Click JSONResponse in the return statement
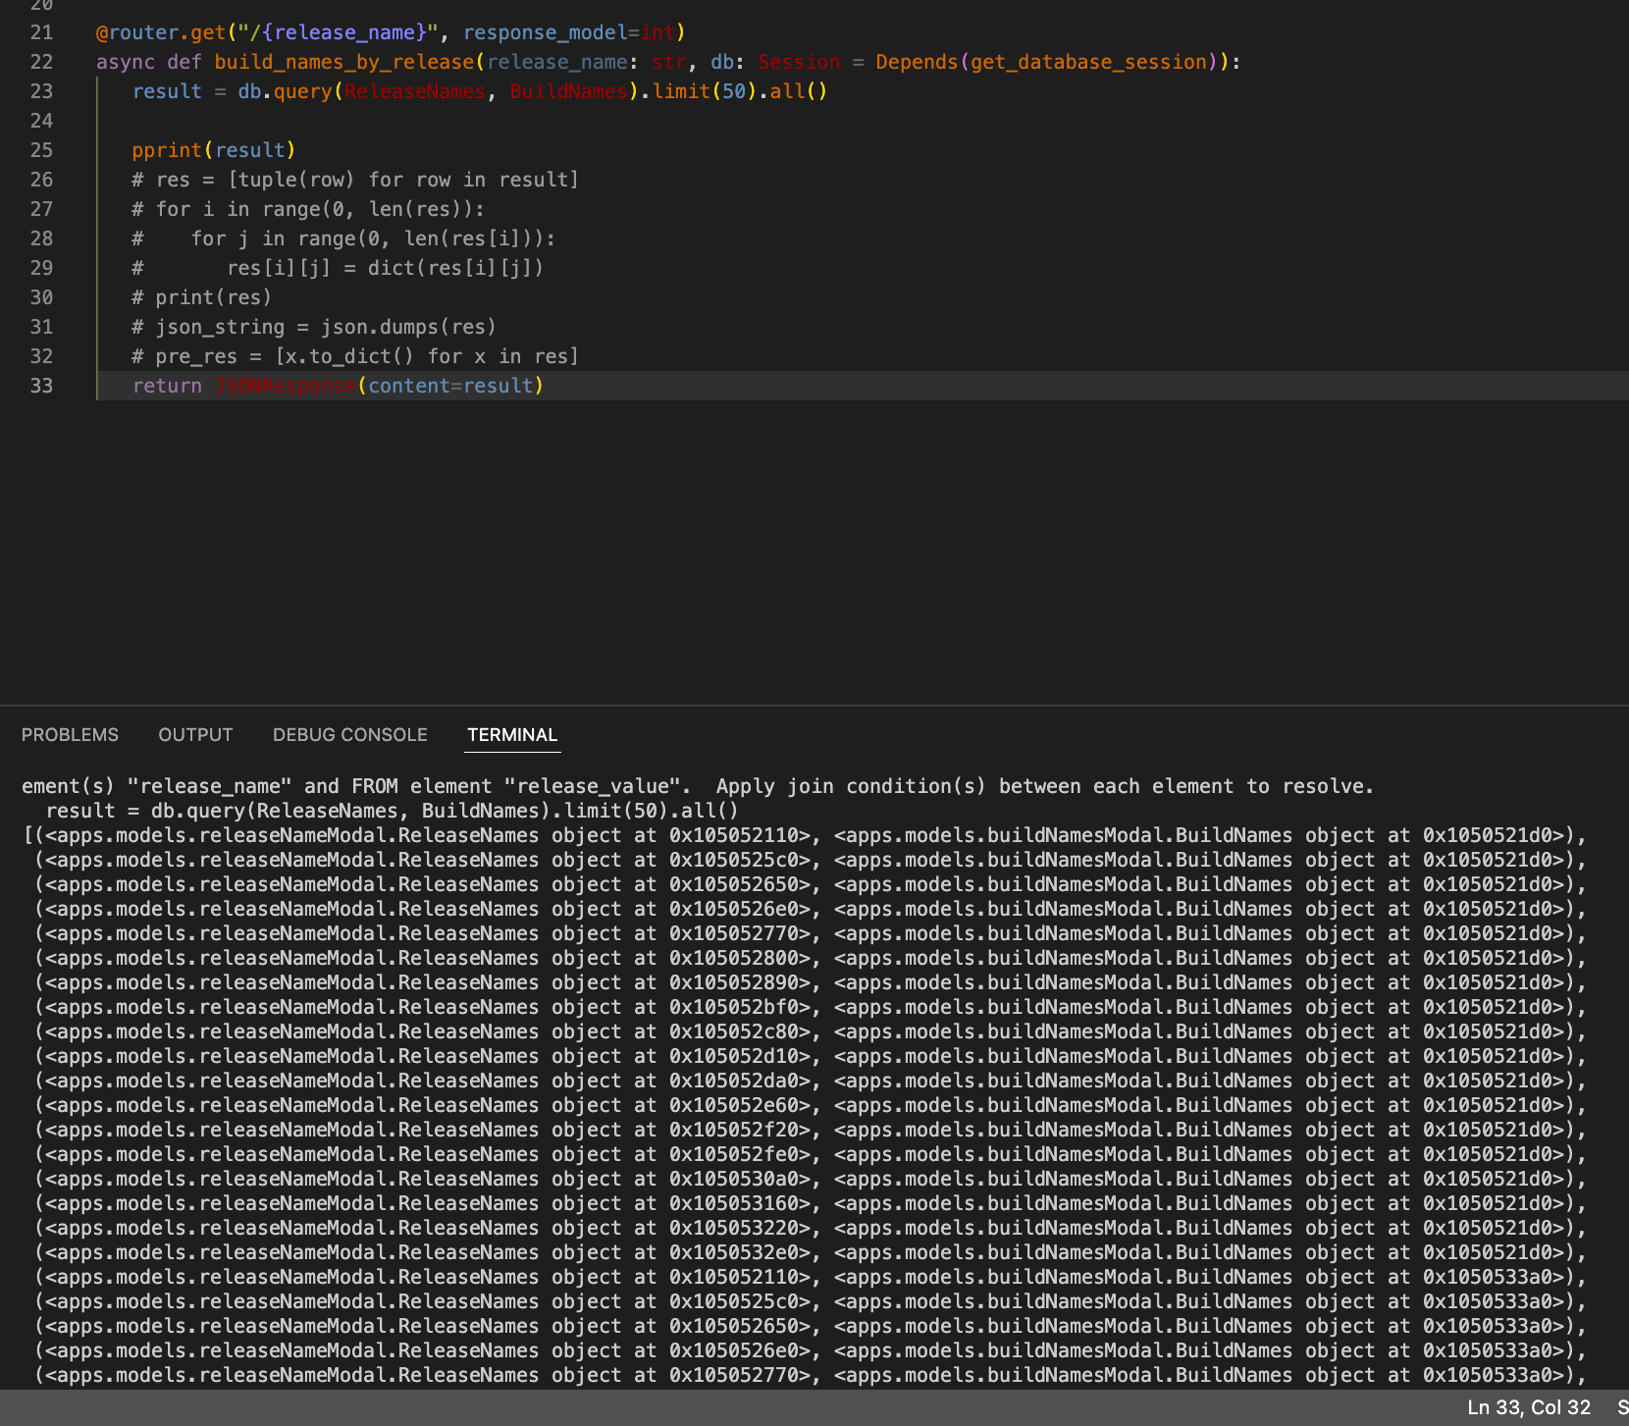The image size is (1629, 1426). coord(285,386)
